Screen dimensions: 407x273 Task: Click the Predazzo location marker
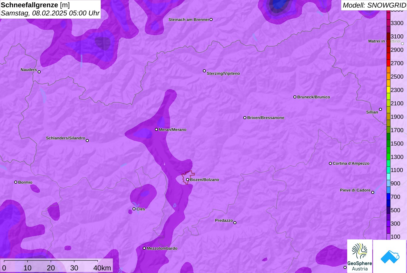tap(235, 223)
